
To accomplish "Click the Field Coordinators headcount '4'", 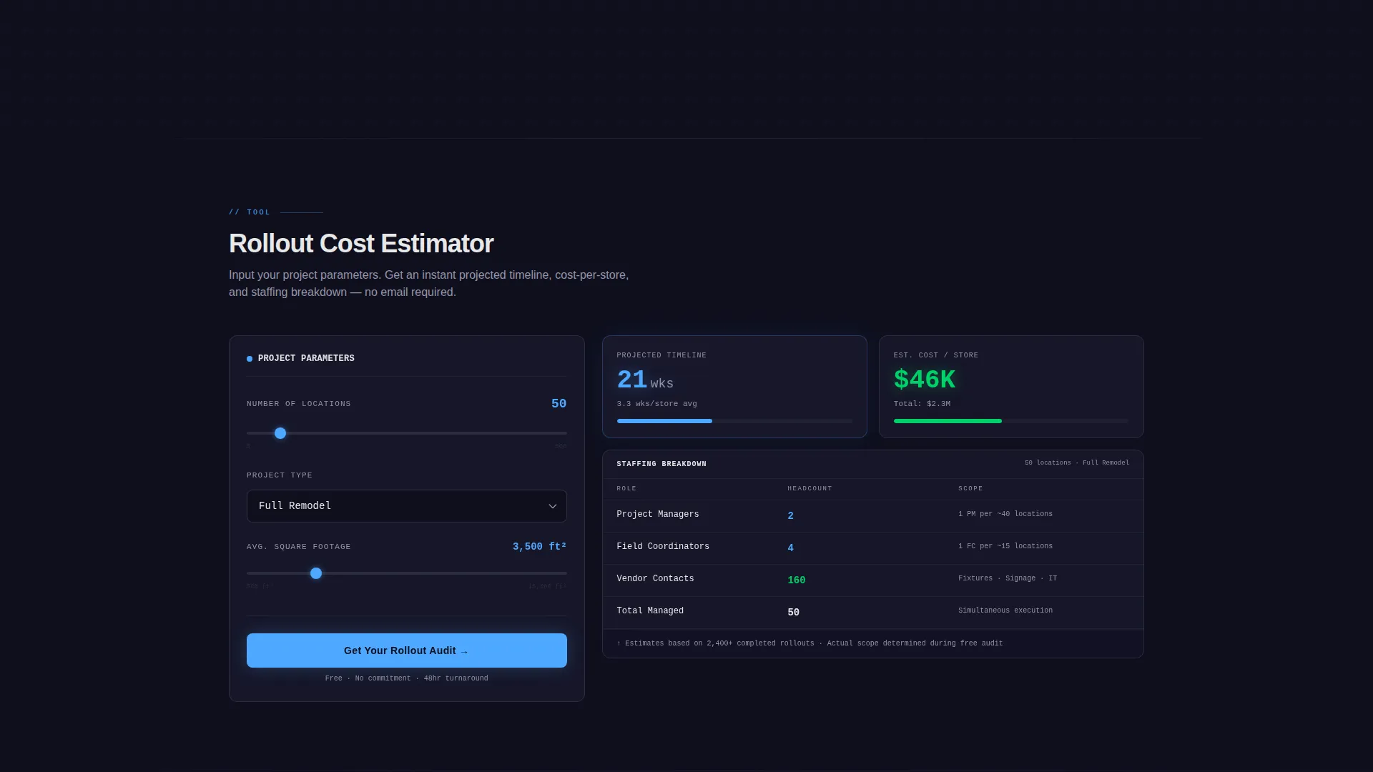I will tap(790, 548).
